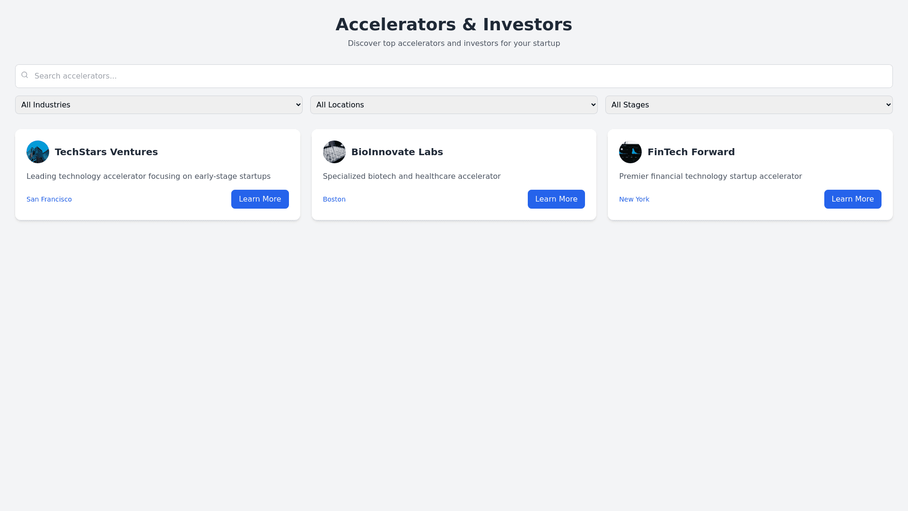Click the TechStars Ventures logo image
The width and height of the screenshot is (908, 511).
click(x=38, y=152)
